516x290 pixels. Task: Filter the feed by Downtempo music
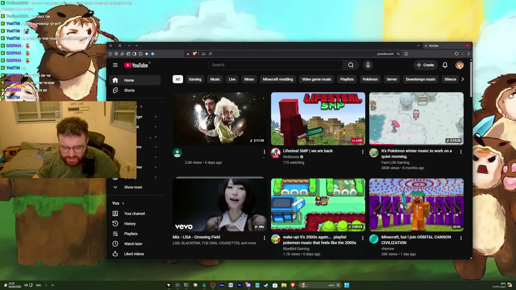tap(421, 79)
